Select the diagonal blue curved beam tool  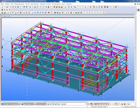pyautogui.click(x=40, y=13)
